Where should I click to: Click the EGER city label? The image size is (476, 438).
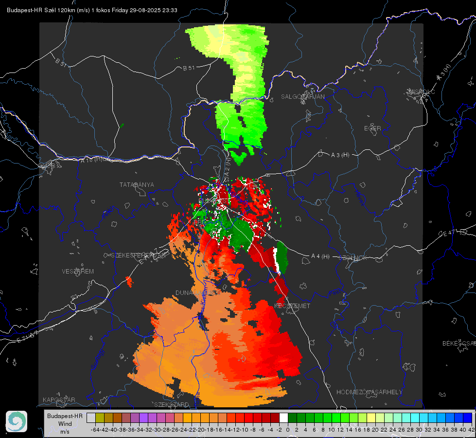tap(372, 128)
